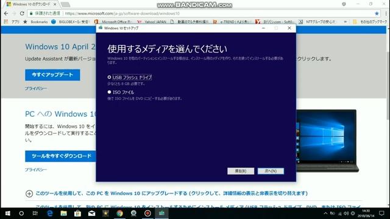Open the webcam-like app icon in taskbar

[x=133, y=214]
